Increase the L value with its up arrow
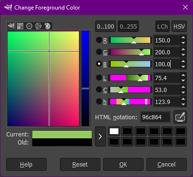 (x=183, y=75)
